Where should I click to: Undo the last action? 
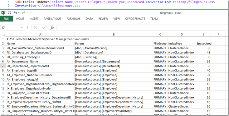pyautogui.click(x=15, y=13)
